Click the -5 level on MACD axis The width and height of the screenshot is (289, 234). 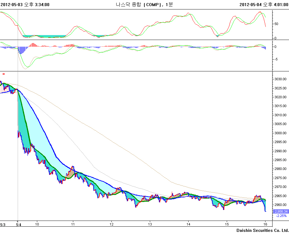(276, 59)
